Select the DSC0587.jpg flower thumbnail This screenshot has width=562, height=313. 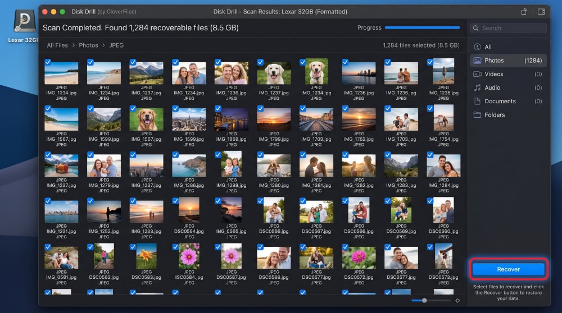(231, 256)
